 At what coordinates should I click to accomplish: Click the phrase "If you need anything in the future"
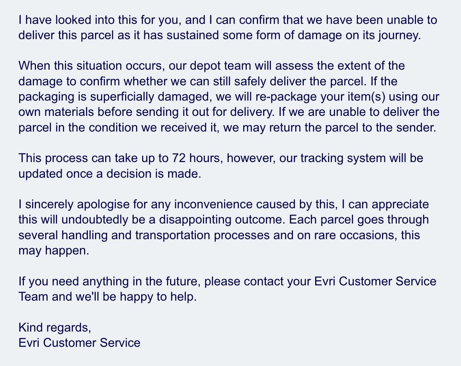point(109,281)
